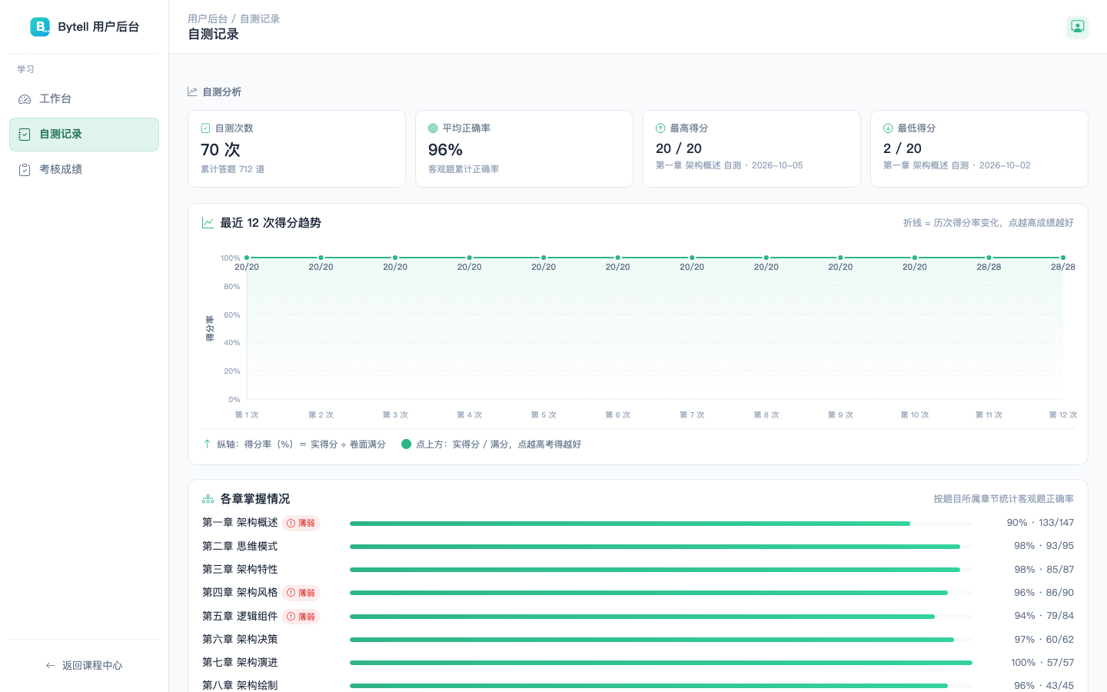Click the 20 / 20 highest score

click(x=679, y=148)
